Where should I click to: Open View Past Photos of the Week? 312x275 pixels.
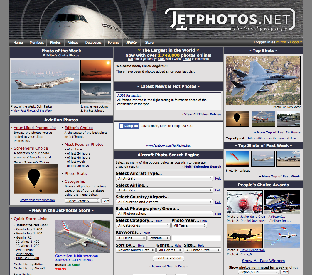click(33, 110)
